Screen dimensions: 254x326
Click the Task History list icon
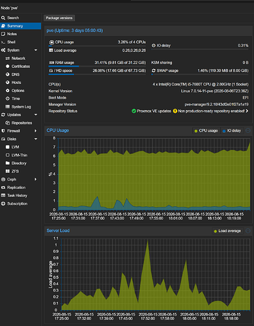3,196
